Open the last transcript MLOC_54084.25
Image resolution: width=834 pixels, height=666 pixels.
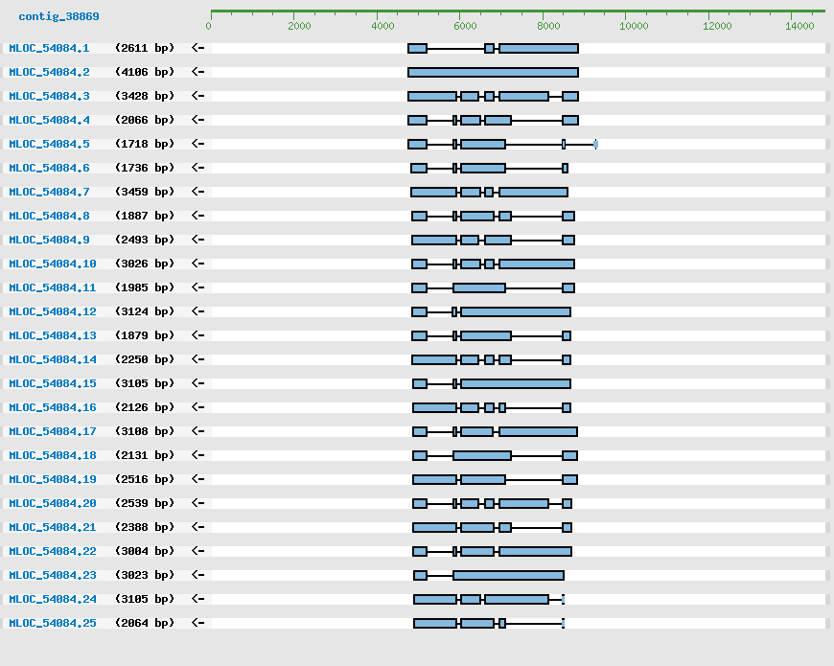(x=53, y=623)
